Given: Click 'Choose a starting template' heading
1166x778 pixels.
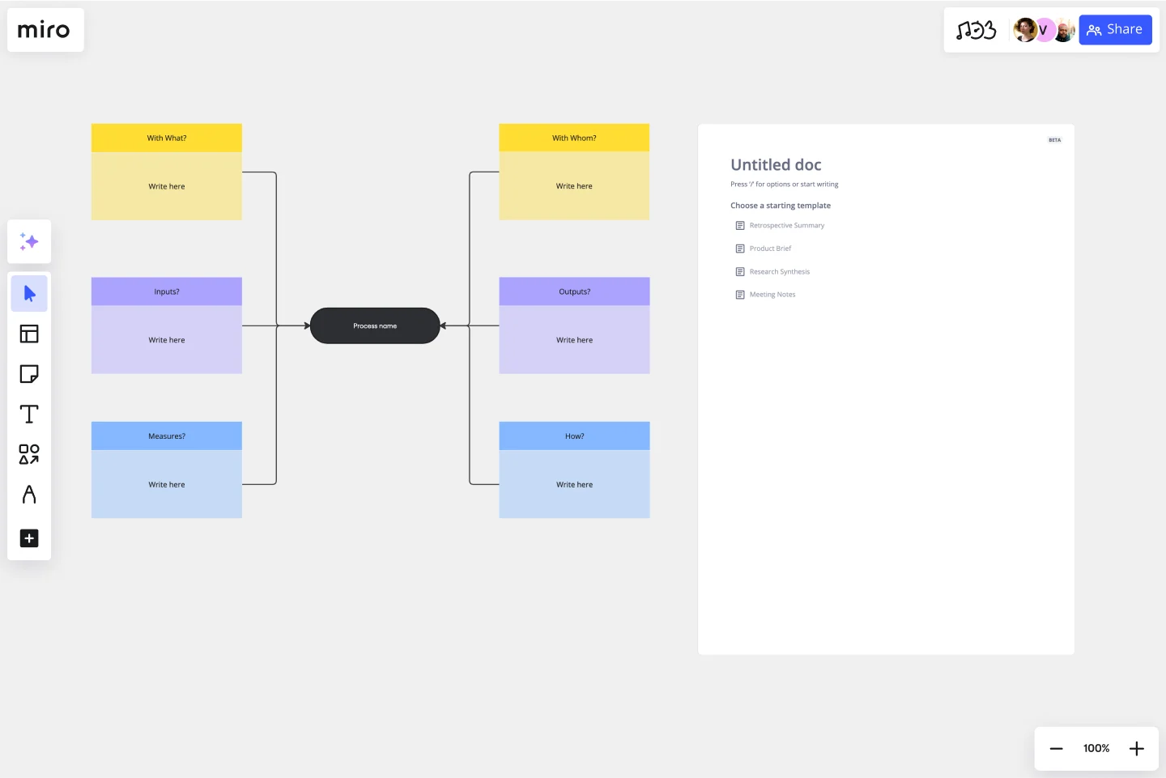Looking at the screenshot, I should coord(781,206).
